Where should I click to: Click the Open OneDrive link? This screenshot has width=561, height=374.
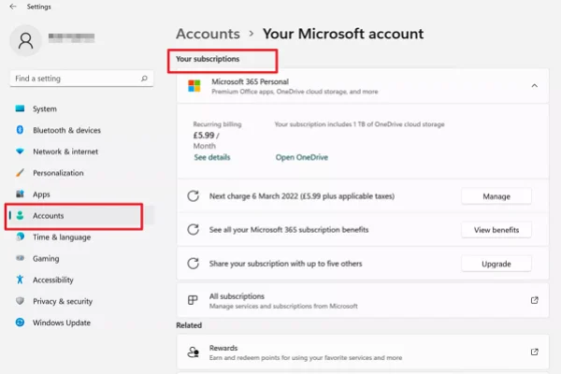tap(303, 158)
